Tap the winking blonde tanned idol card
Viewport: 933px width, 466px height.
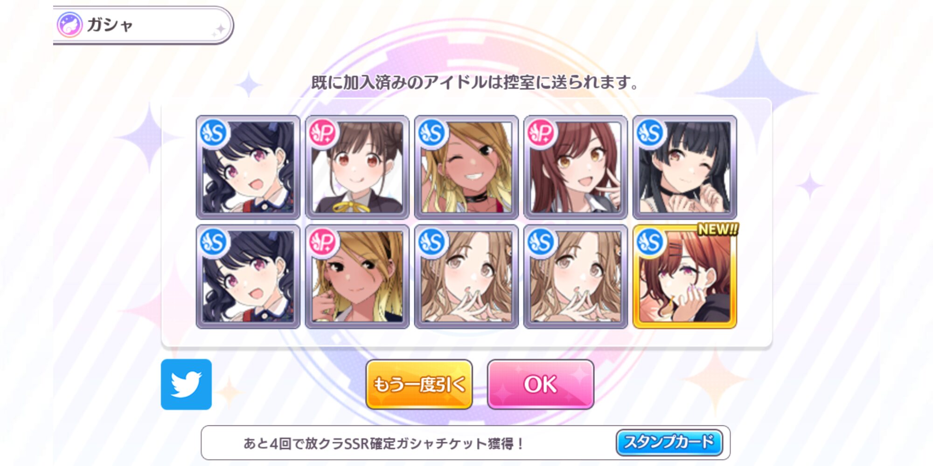tap(466, 167)
